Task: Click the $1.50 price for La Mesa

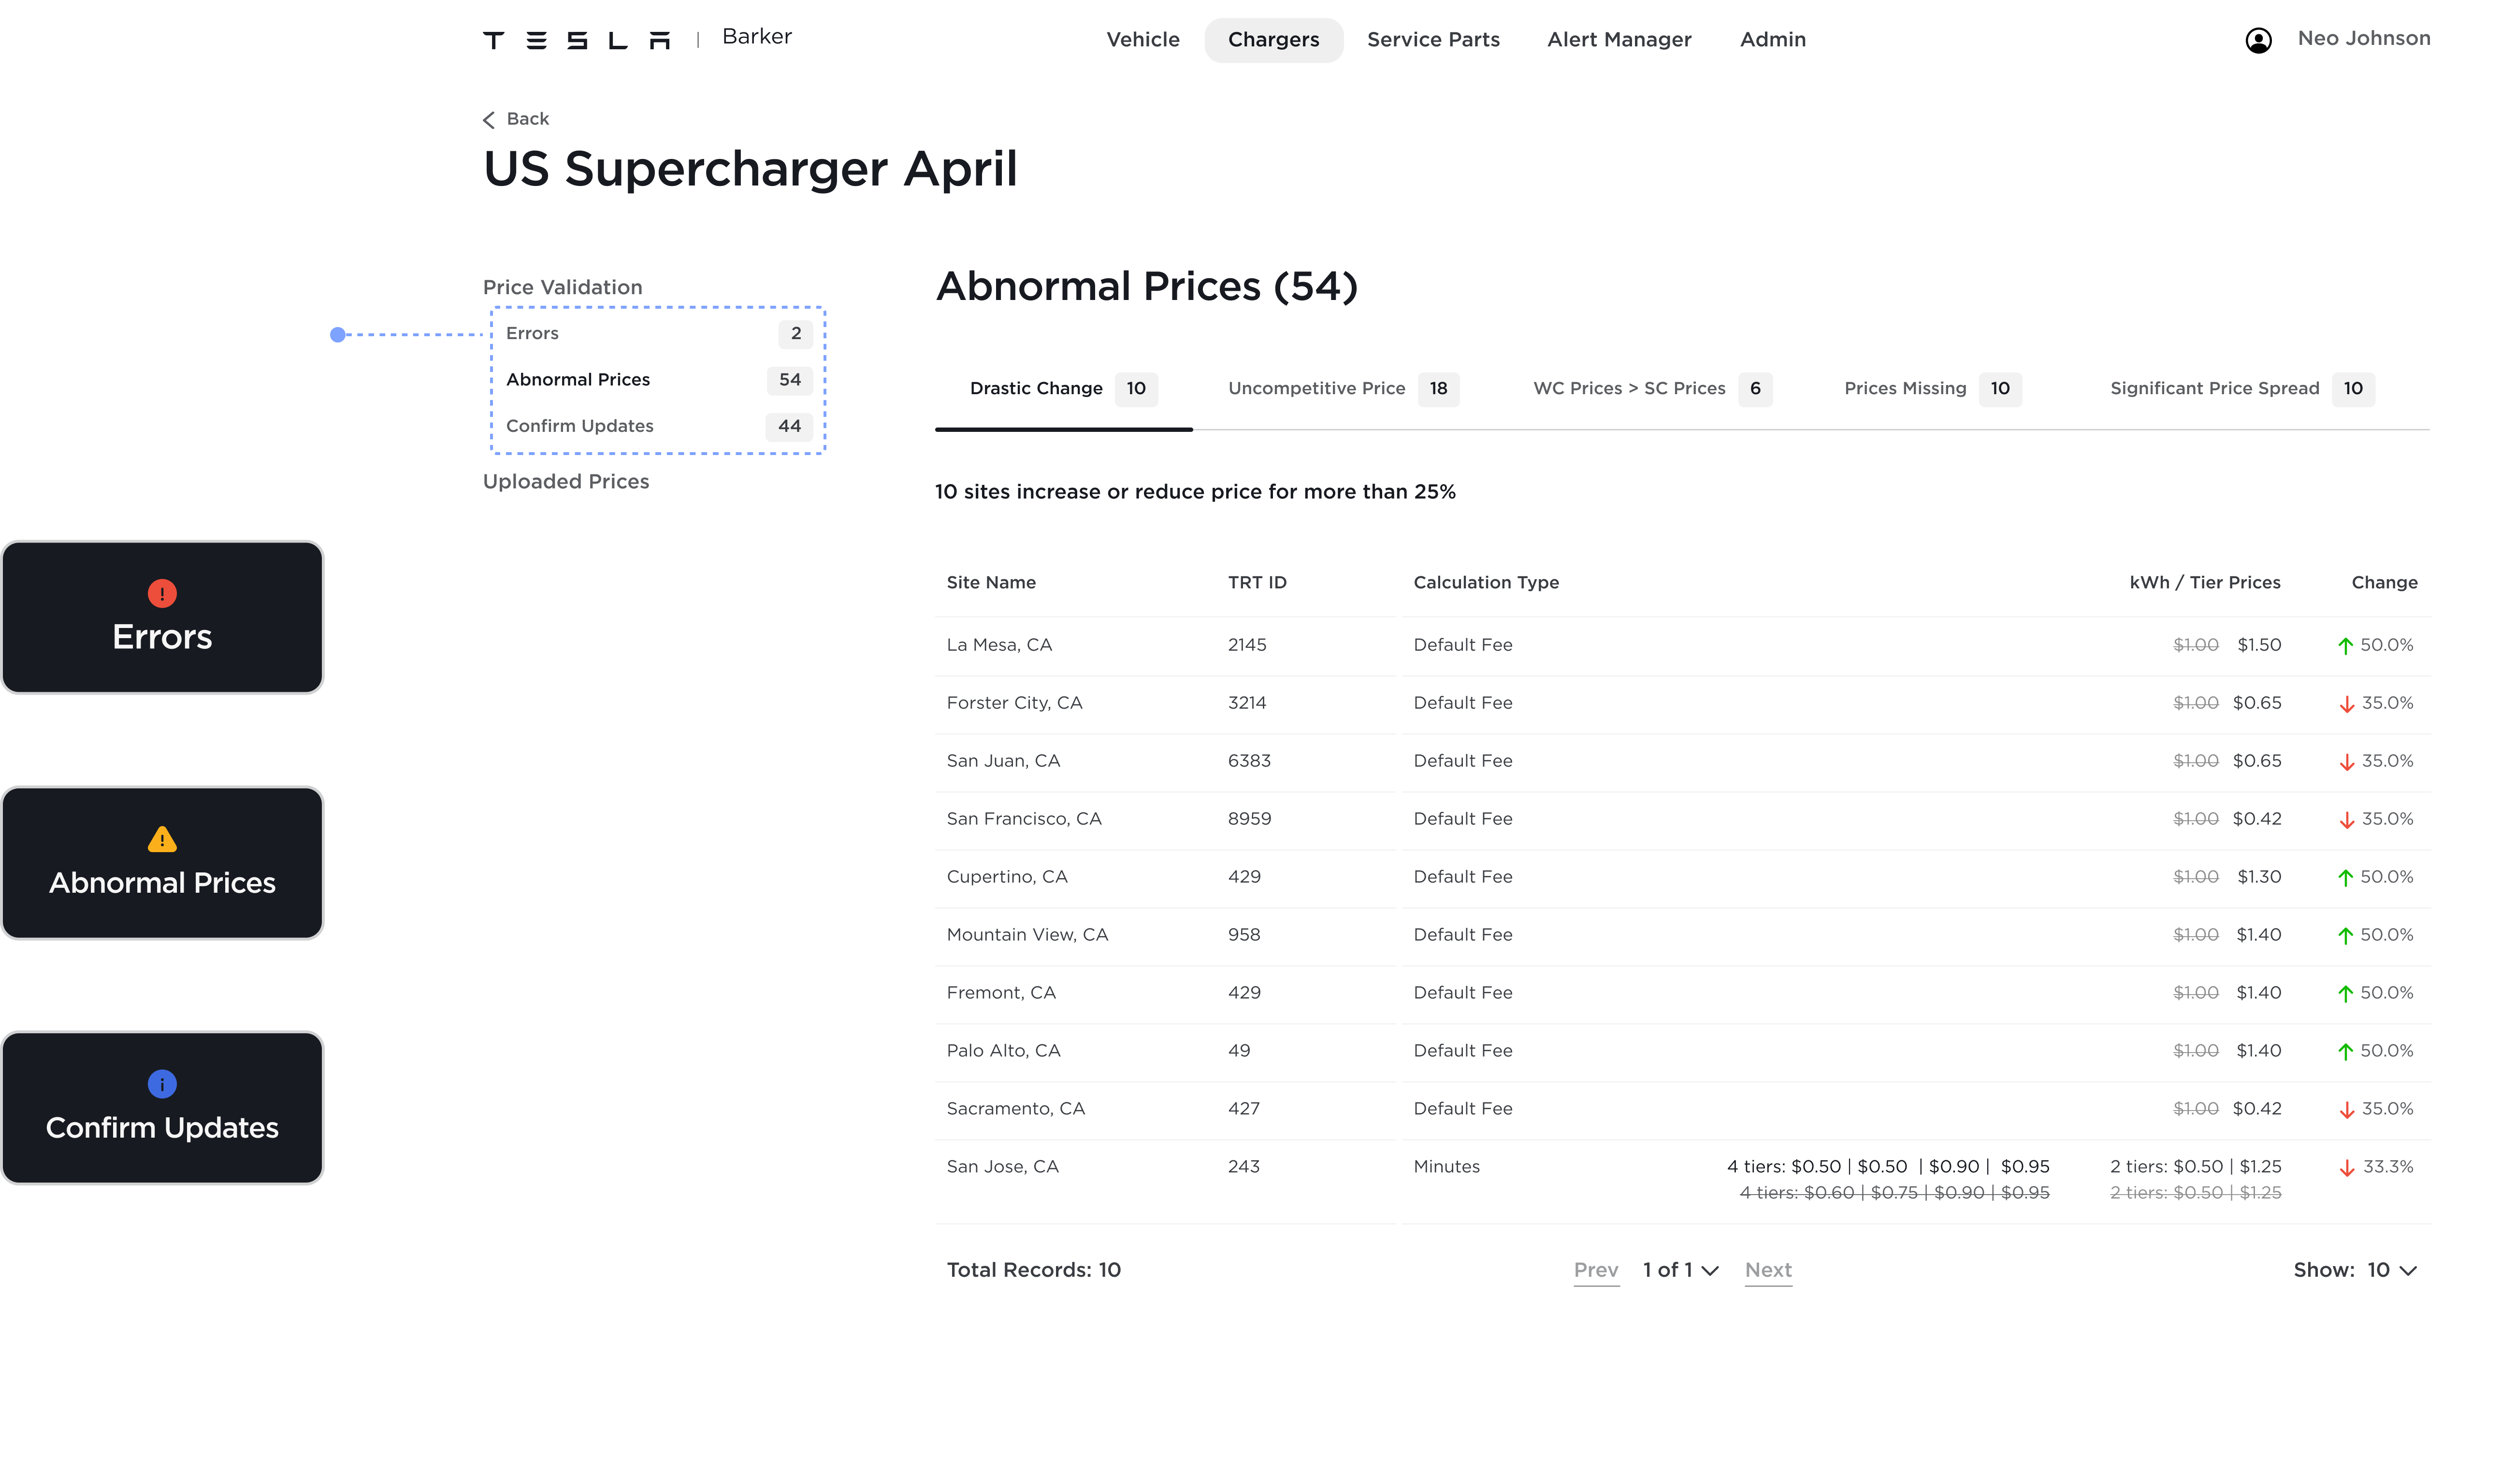Action: [2259, 646]
